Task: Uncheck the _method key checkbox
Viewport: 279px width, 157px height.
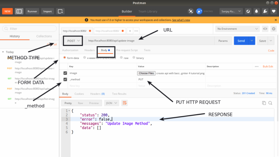Action: click(65, 79)
